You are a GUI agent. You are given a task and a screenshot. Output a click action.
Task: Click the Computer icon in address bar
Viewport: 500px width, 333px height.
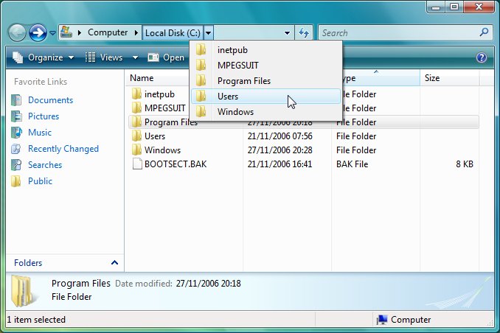[x=66, y=32]
